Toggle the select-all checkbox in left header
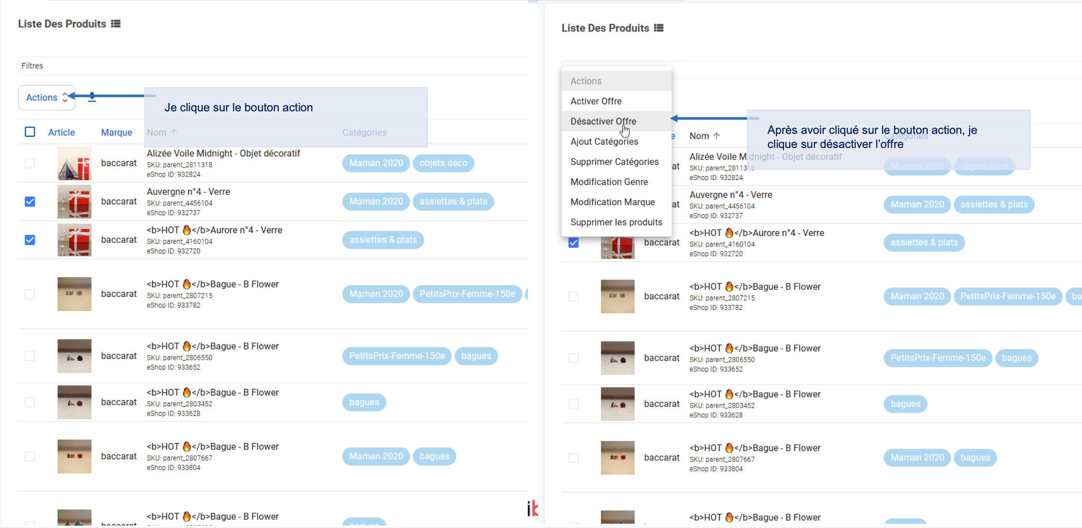 30,132
